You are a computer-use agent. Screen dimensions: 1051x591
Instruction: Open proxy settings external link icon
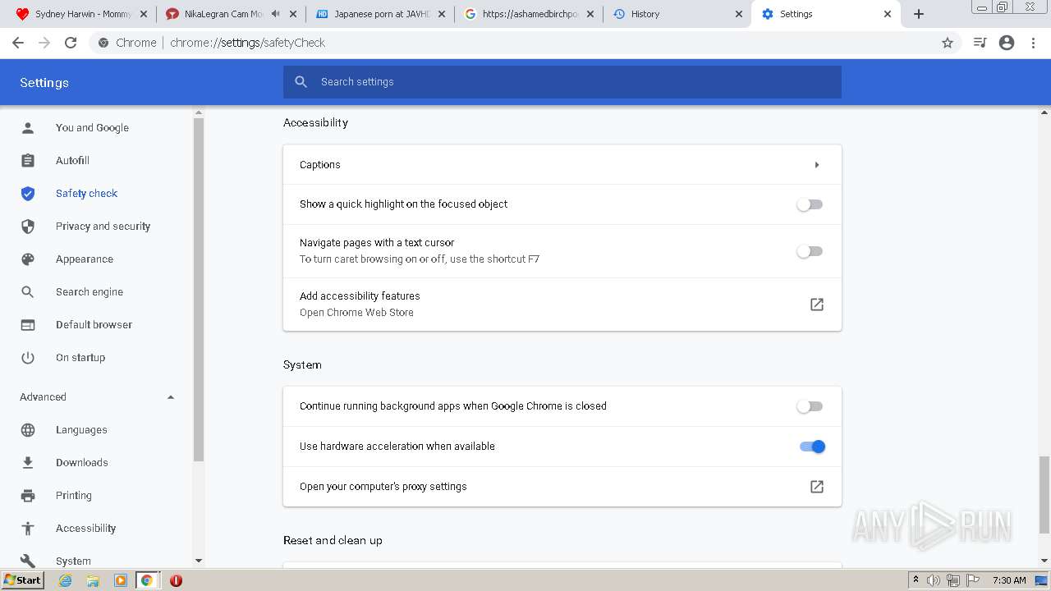(x=816, y=487)
